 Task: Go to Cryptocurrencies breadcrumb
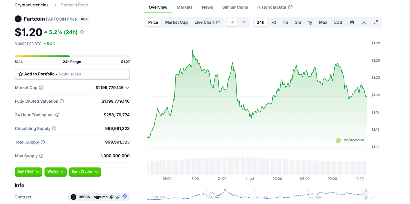32,5
